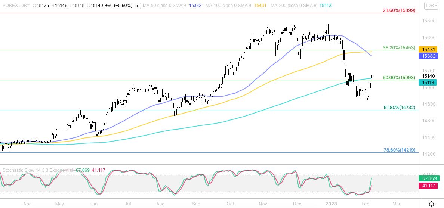
Task: Click the Stochastic Slow indicator label
Action: [x=38, y=170]
